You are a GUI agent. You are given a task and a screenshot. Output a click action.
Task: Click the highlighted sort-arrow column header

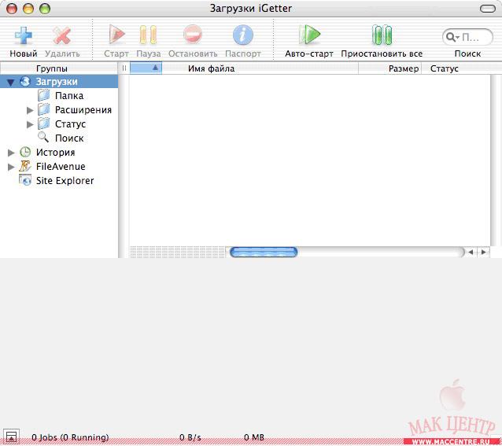point(146,68)
